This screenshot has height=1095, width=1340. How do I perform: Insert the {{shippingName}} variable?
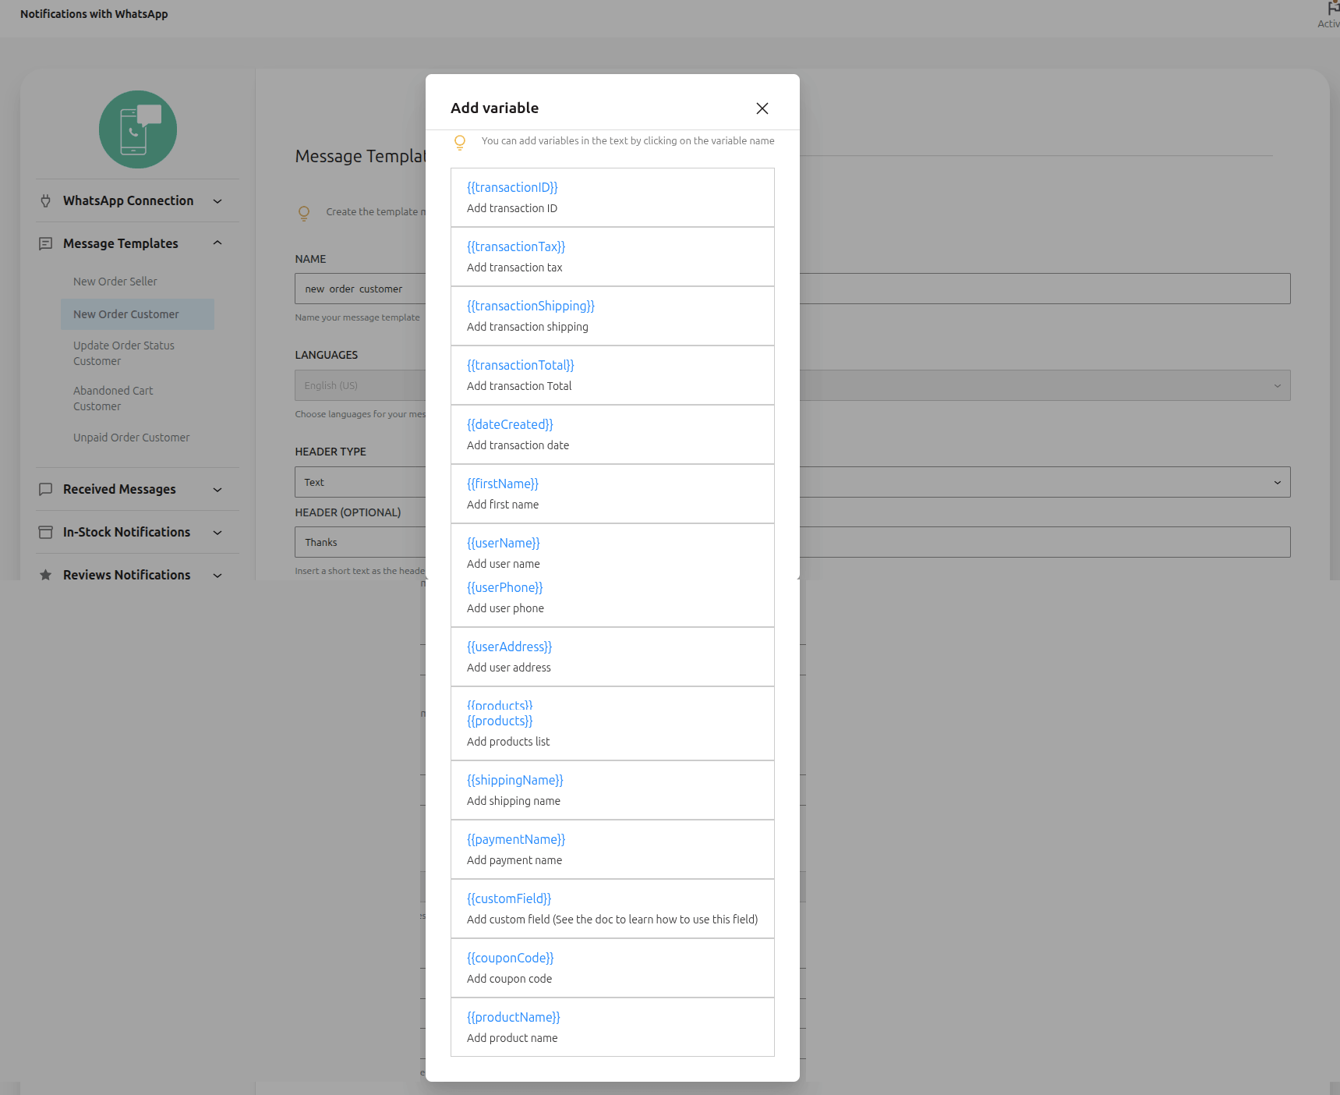515,780
